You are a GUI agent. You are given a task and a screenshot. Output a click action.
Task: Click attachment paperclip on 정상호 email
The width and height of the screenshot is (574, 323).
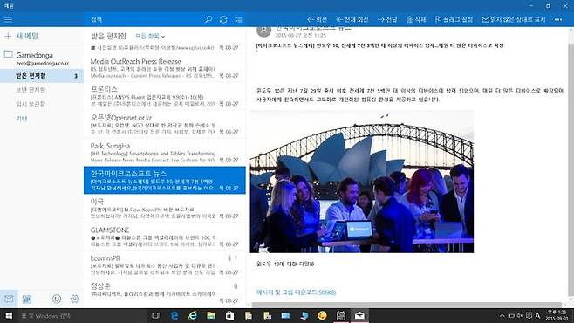tap(236, 286)
